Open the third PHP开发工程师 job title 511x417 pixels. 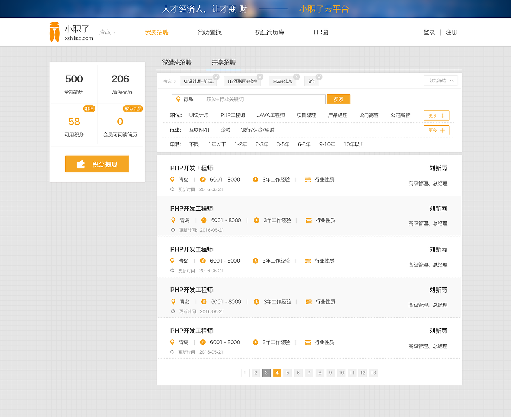pos(192,249)
